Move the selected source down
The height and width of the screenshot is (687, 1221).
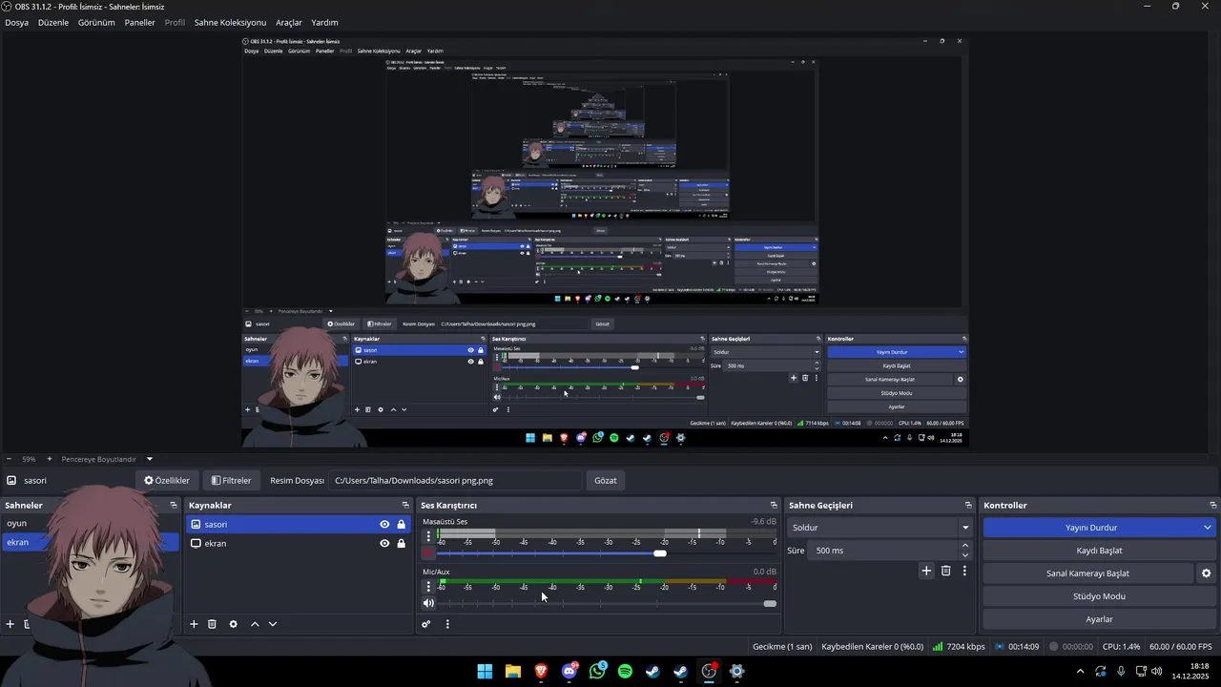[x=273, y=624]
